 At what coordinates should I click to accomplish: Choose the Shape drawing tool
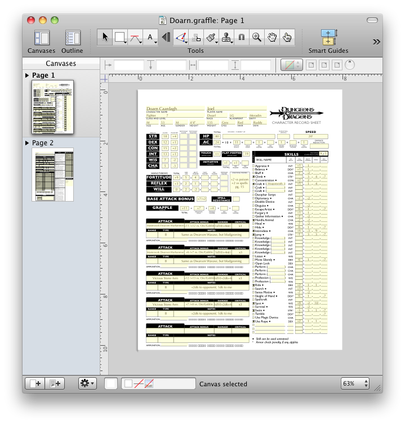120,37
